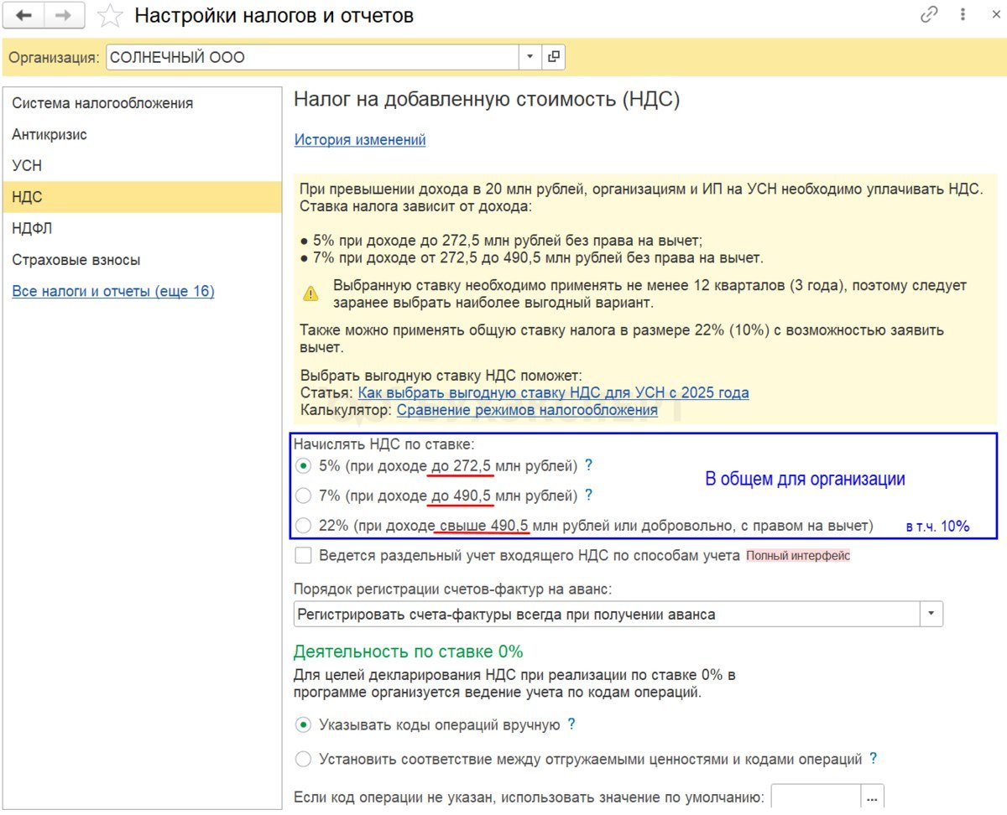Click the Регистрировать счета-фактуры всегда field

tap(608, 615)
